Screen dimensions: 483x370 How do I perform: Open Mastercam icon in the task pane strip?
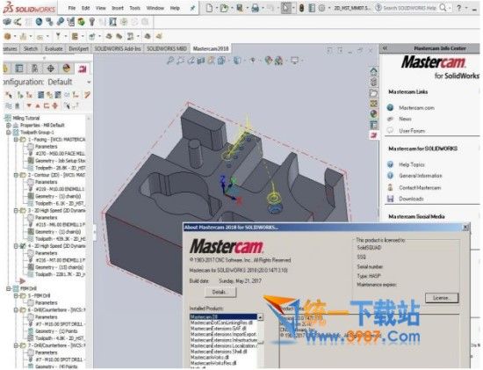pyautogui.click(x=373, y=135)
